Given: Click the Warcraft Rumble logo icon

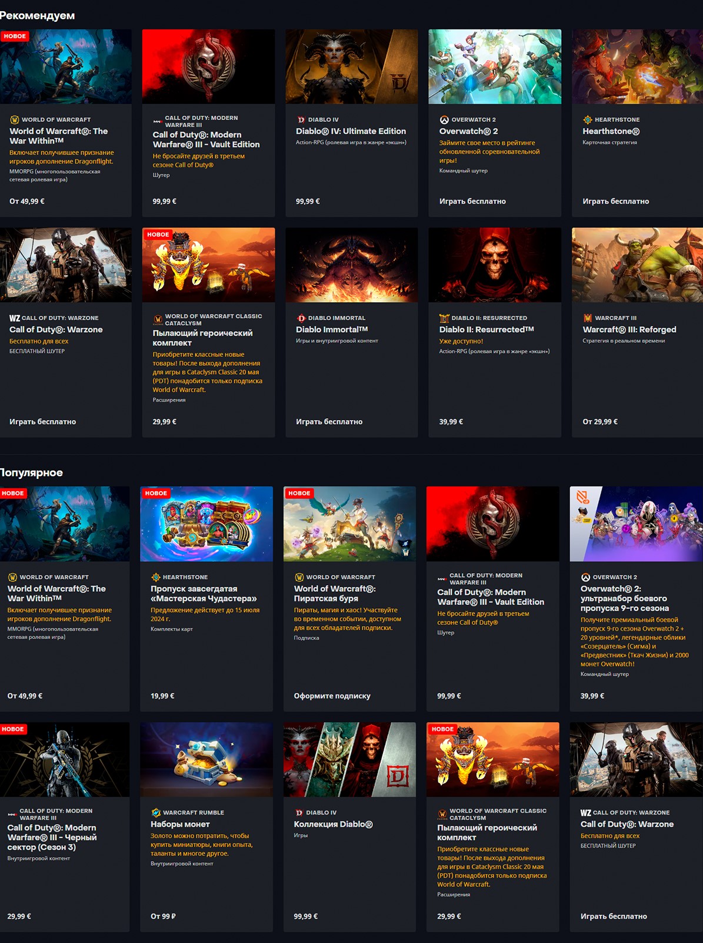Looking at the screenshot, I should pyautogui.click(x=156, y=813).
